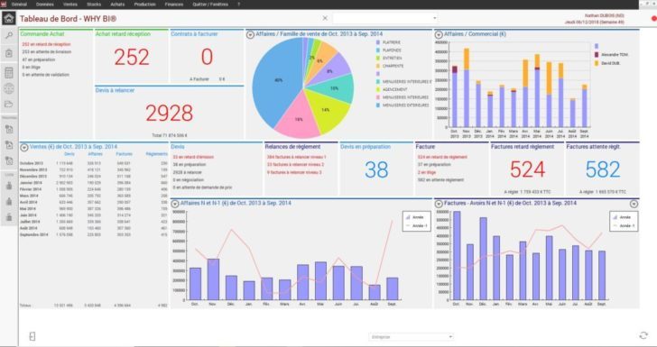Click the home icon beside Tableau de Bord
This screenshot has height=347, width=657.
point(9,18)
